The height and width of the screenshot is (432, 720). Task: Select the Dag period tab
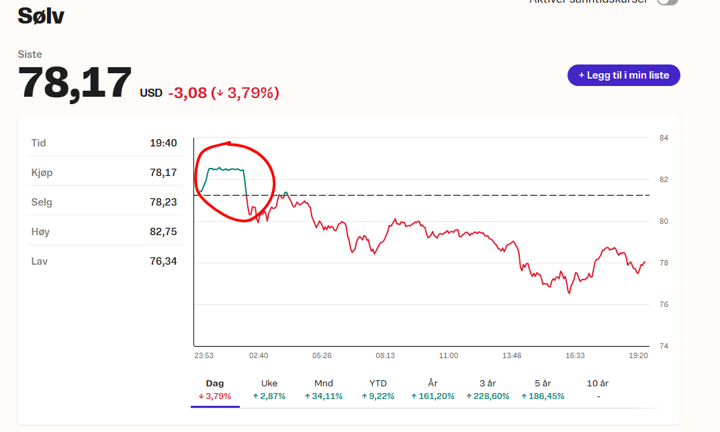[215, 390]
